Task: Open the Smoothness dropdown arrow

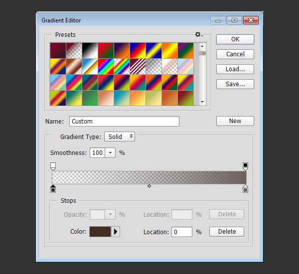Action: (x=110, y=153)
